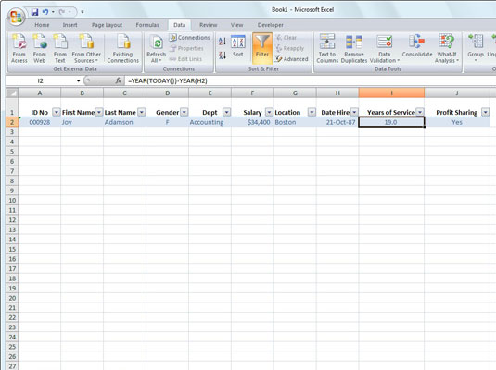
Task: Open Gender filter dropdown
Action: click(x=184, y=112)
